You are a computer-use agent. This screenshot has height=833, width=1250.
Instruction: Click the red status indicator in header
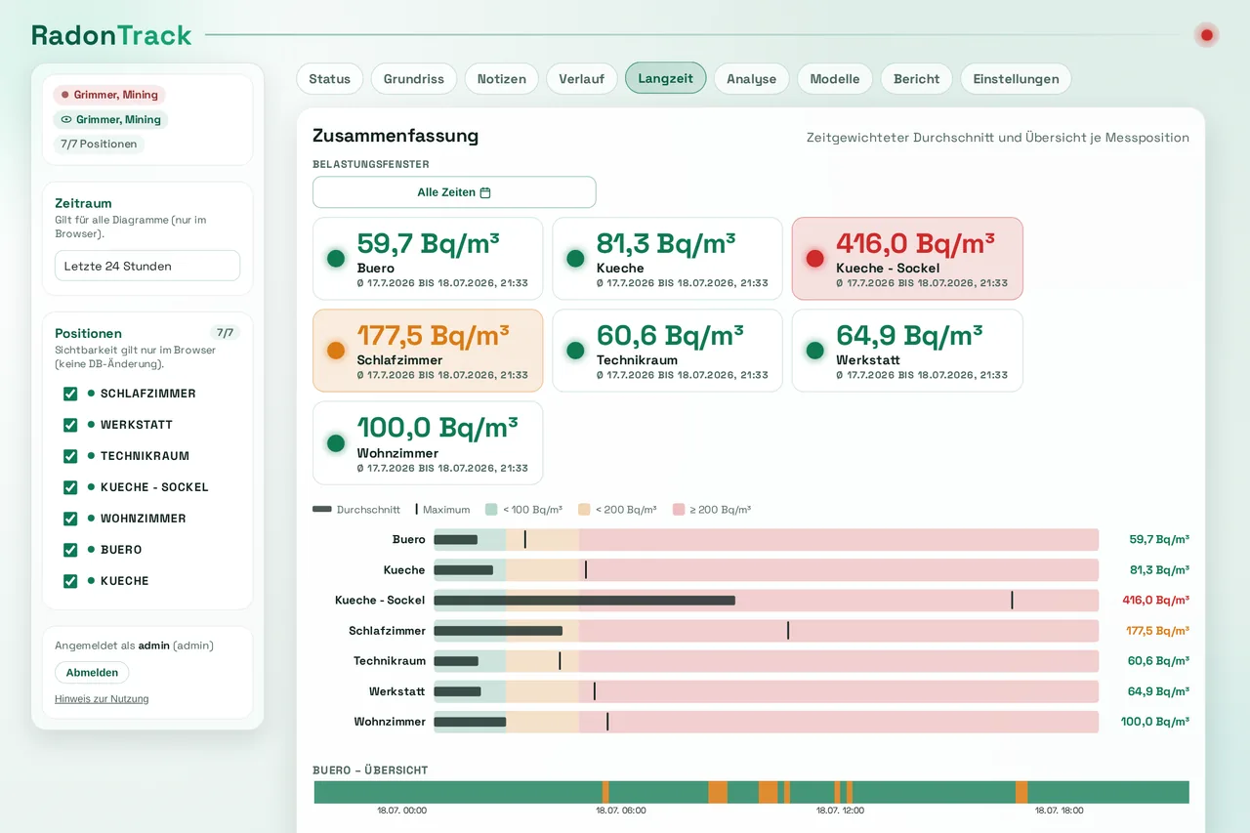click(1206, 35)
